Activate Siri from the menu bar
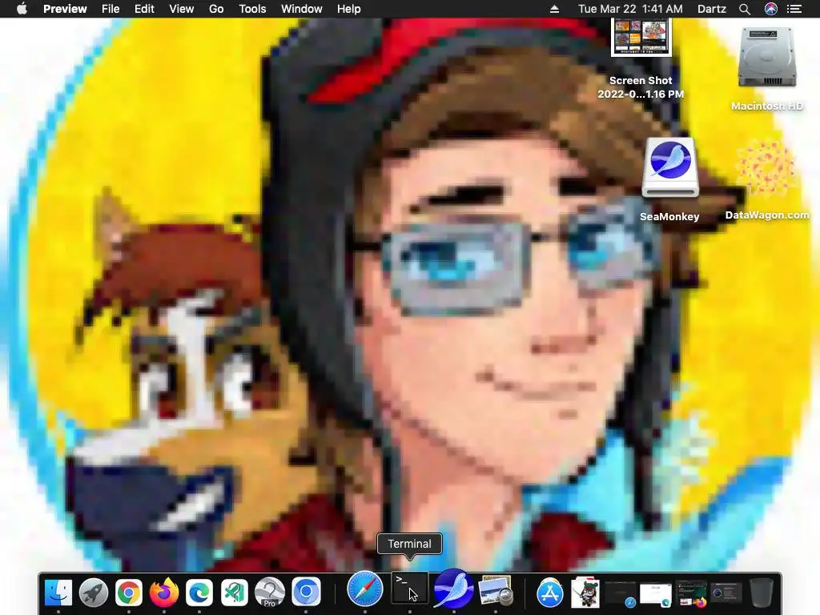Image resolution: width=820 pixels, height=615 pixels. (x=771, y=9)
